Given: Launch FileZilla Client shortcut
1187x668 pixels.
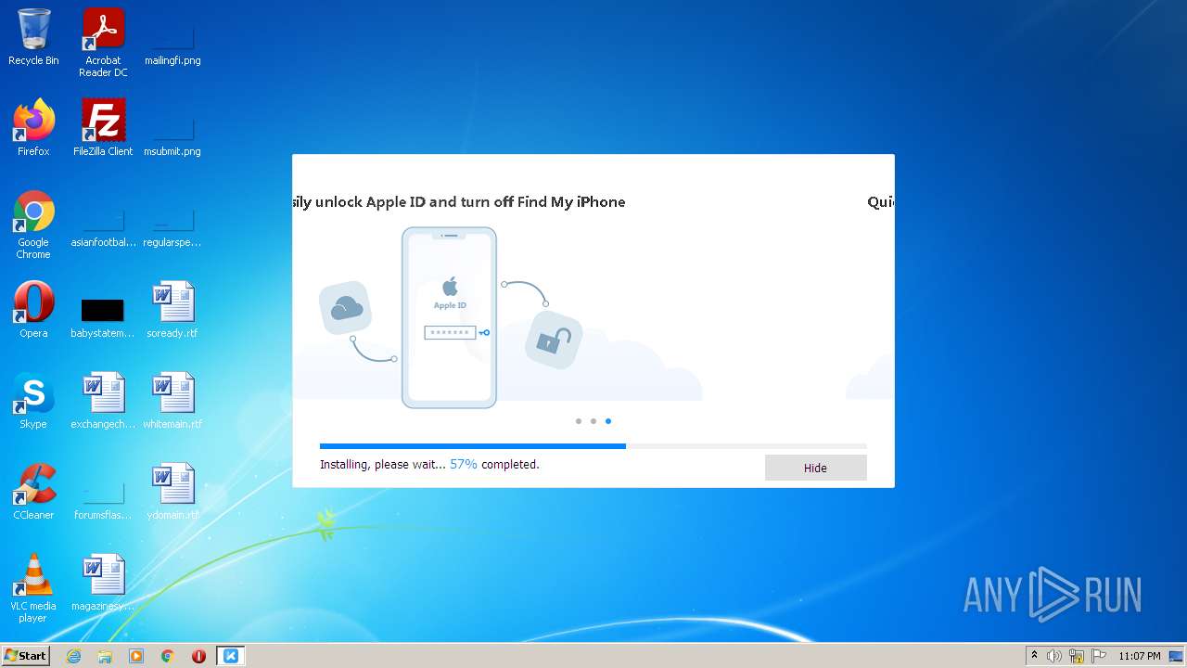Looking at the screenshot, I should [103, 128].
